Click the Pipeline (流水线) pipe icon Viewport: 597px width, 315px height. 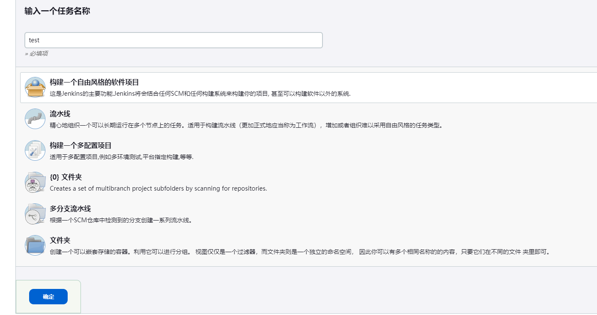pos(35,119)
